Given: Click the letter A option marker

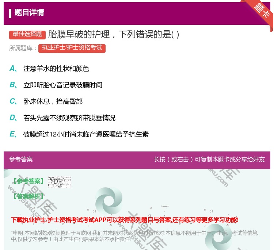Looking at the screenshot, I should coord(13,69).
